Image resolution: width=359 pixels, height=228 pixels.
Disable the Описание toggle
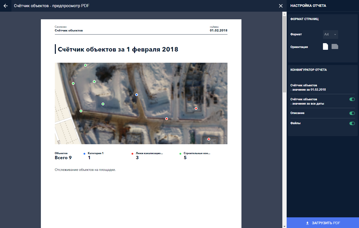point(352,113)
